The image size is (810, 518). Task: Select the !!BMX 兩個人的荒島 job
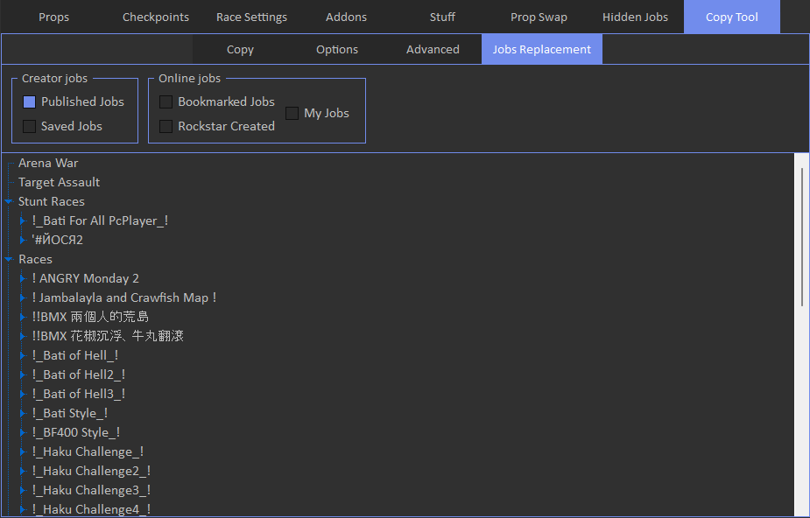(90, 317)
